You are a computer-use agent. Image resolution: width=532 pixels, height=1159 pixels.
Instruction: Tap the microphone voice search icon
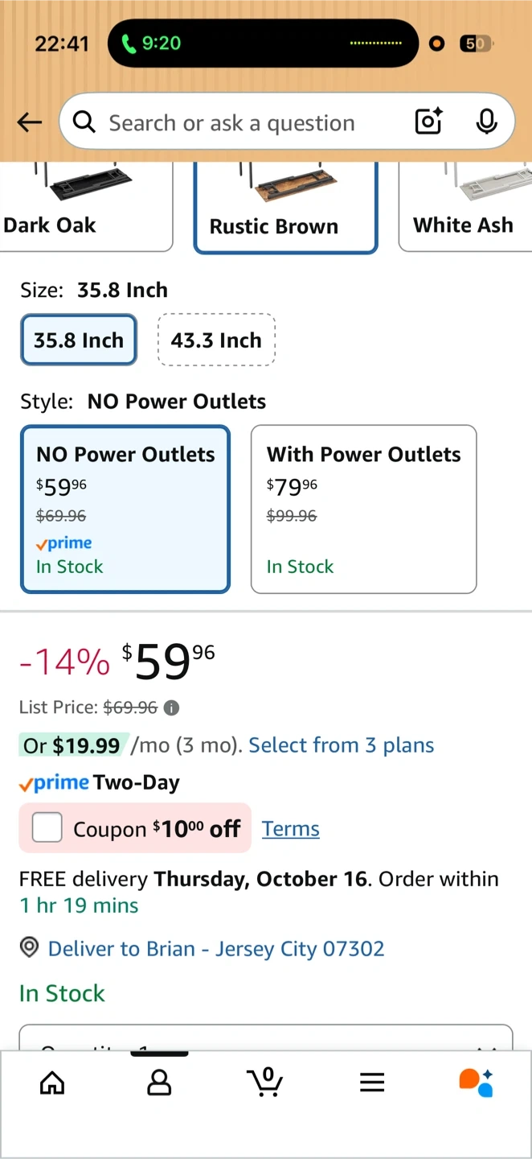486,122
